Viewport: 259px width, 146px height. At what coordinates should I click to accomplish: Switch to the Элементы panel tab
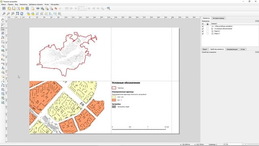(206, 18)
